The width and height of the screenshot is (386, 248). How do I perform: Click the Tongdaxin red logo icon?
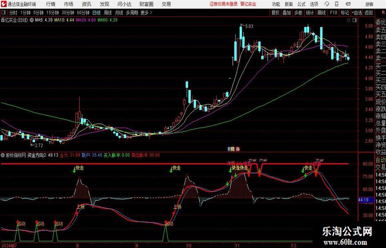[4, 4]
